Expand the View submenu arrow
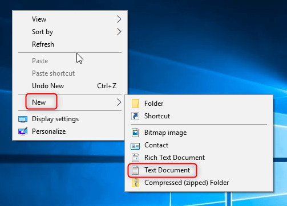The height and width of the screenshot is (206, 287). [x=119, y=19]
